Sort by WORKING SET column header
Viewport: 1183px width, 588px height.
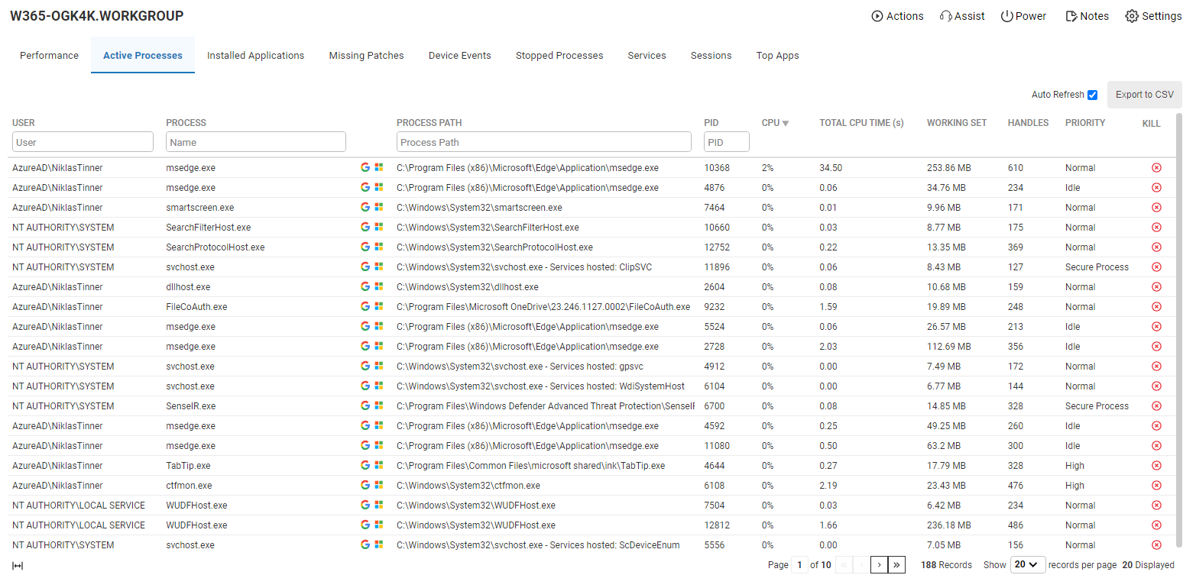[956, 123]
